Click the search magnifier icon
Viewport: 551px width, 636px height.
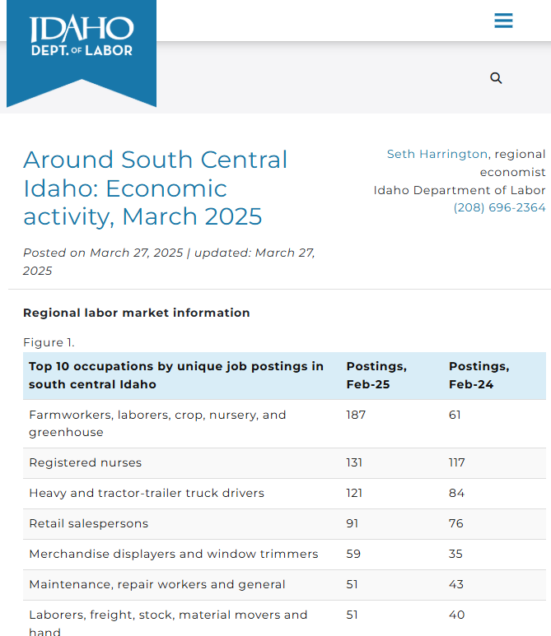(496, 78)
